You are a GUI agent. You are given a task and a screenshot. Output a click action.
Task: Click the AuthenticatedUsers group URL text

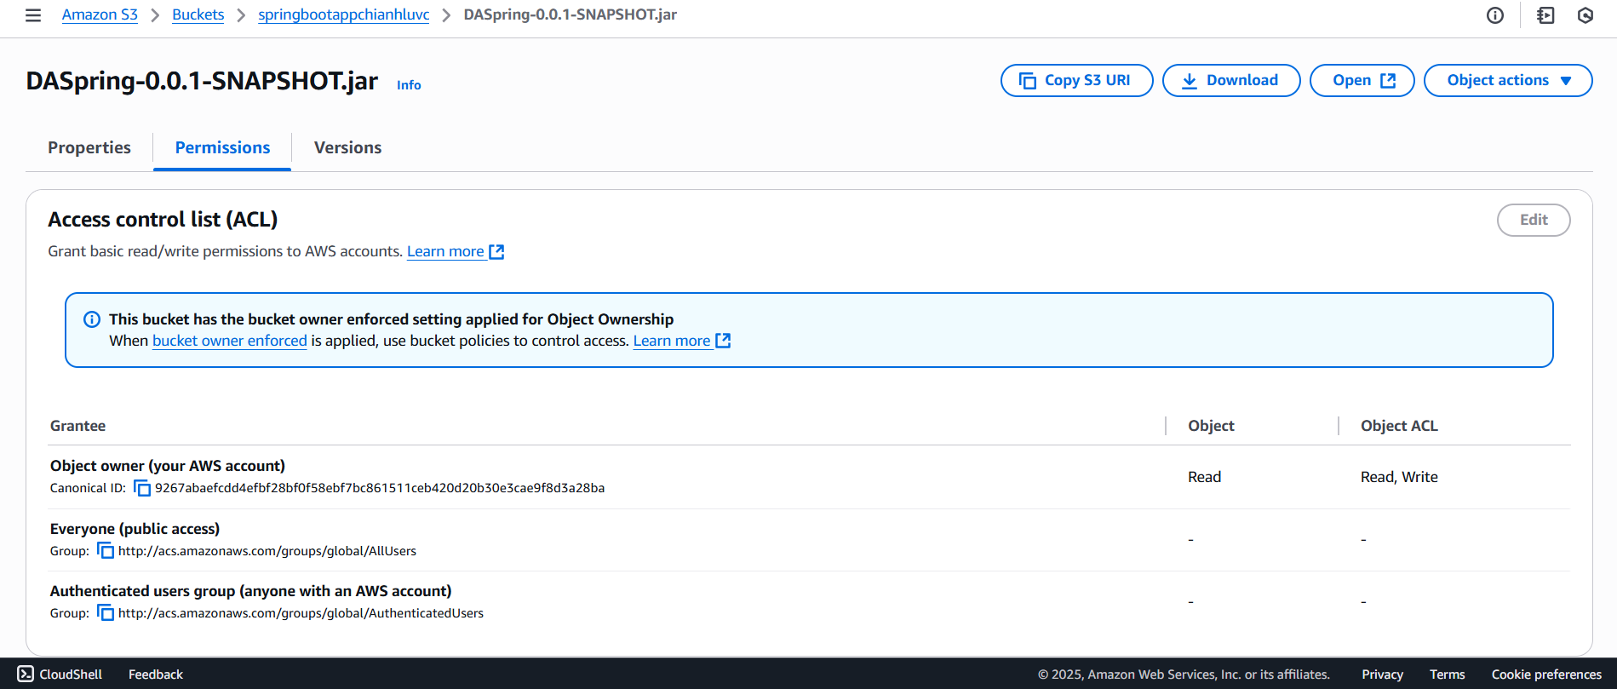click(x=301, y=613)
